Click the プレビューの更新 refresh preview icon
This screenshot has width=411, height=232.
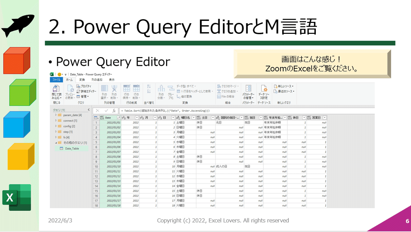click(x=70, y=88)
